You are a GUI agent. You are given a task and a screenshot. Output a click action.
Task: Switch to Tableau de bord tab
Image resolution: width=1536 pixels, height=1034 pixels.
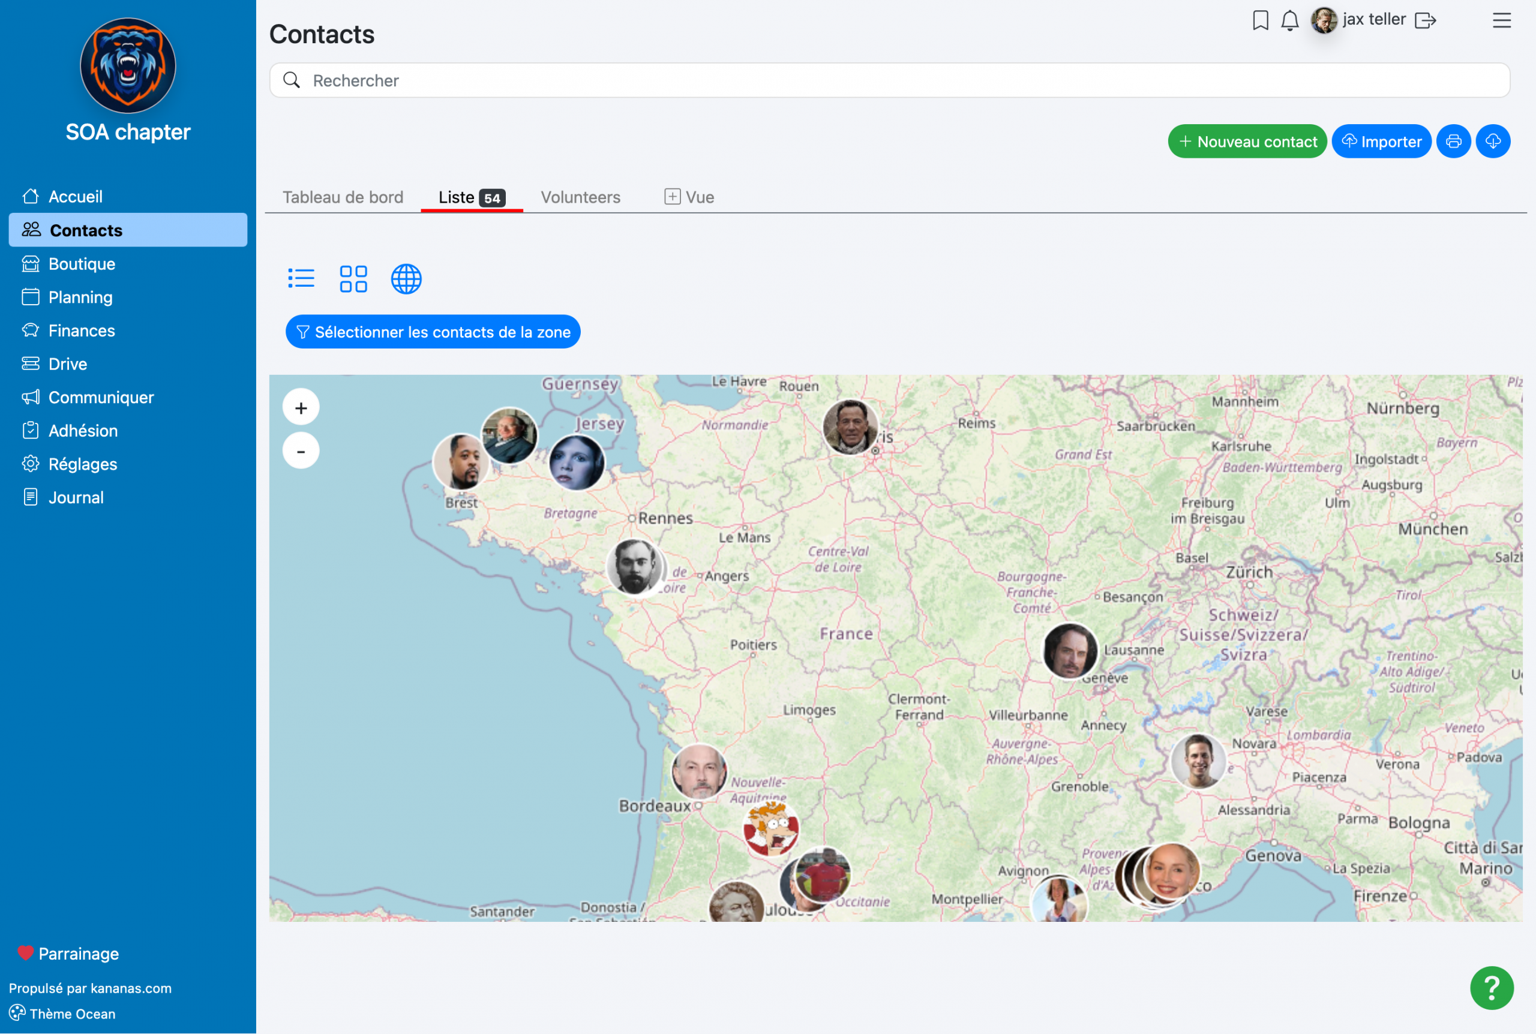[342, 197]
